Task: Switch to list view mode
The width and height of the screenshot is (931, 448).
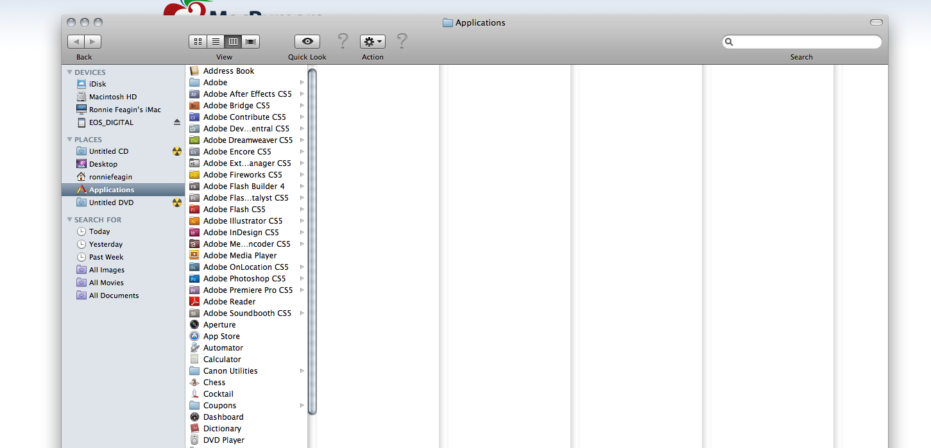Action: pyautogui.click(x=216, y=42)
